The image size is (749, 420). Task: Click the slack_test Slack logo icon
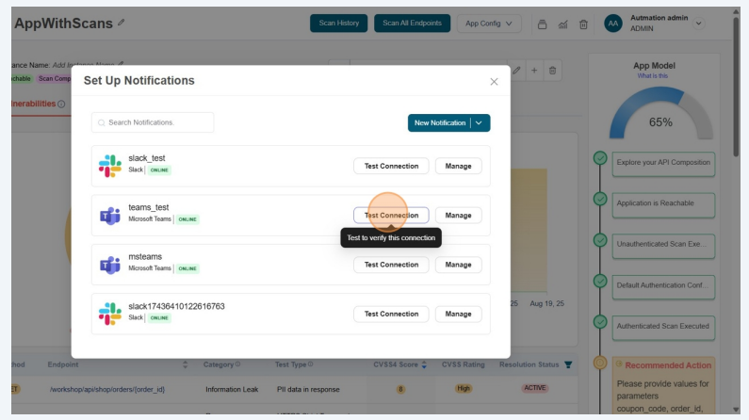(x=110, y=166)
